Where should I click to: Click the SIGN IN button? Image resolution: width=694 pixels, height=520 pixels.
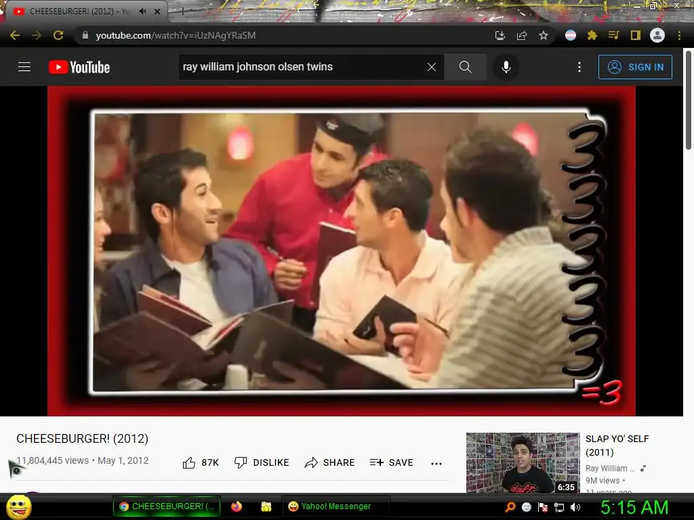tap(635, 67)
